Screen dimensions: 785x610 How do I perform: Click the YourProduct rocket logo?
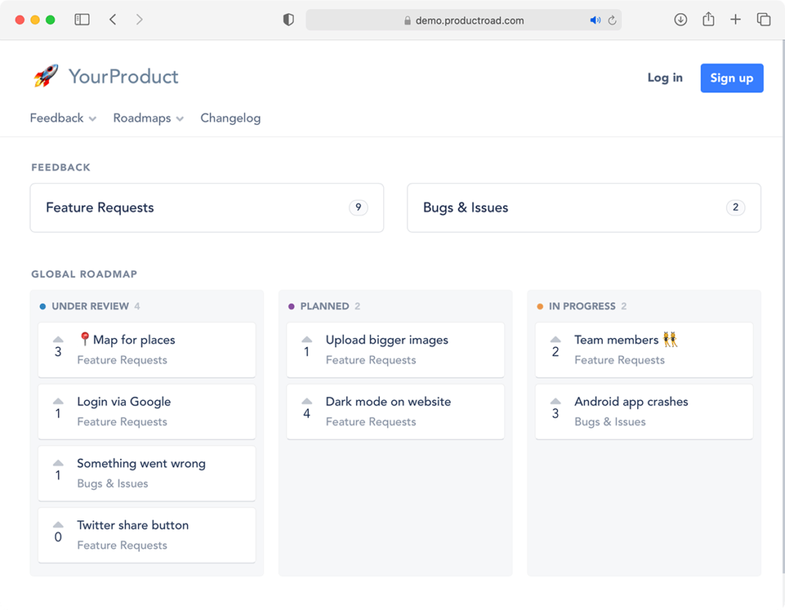[45, 76]
